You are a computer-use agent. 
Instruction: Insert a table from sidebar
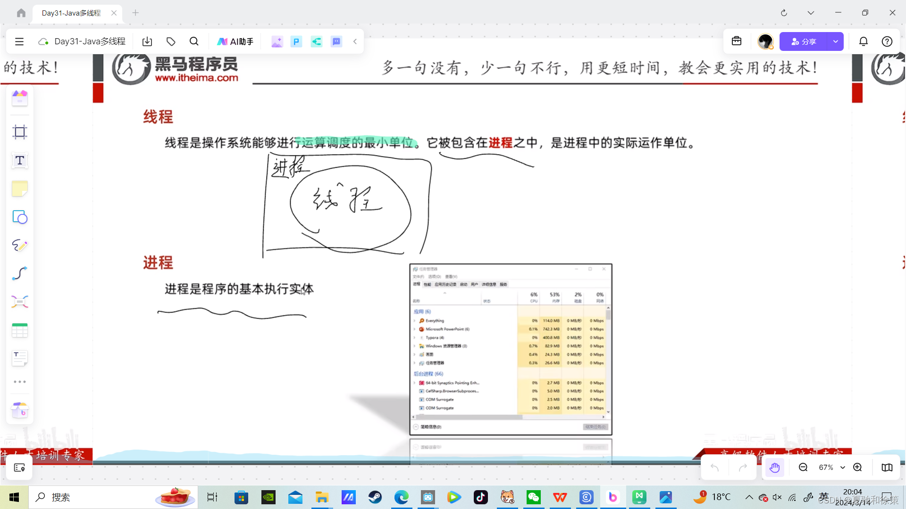coord(20,330)
